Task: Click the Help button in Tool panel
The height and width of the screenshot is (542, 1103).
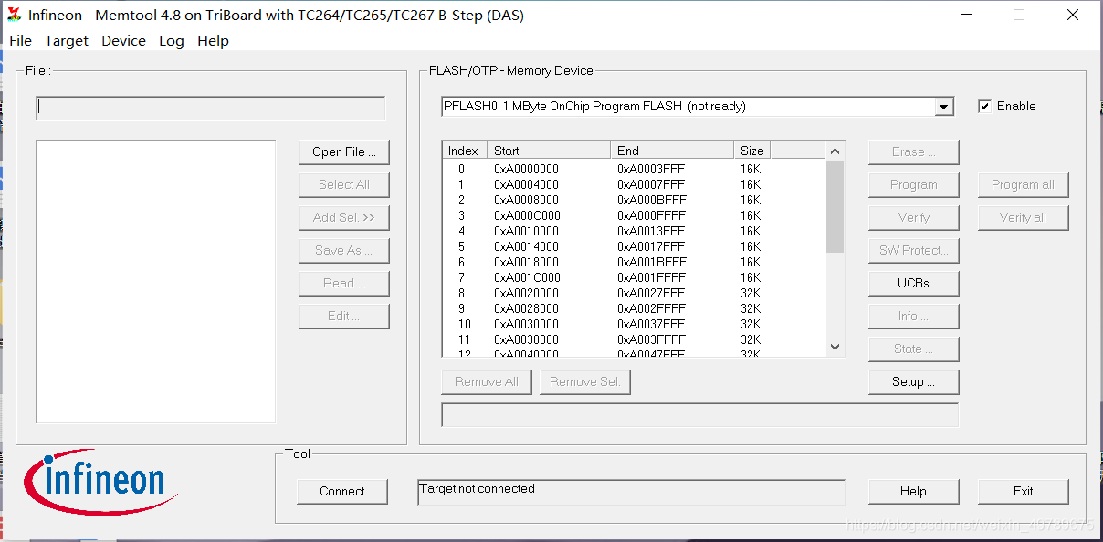Action: pyautogui.click(x=913, y=492)
